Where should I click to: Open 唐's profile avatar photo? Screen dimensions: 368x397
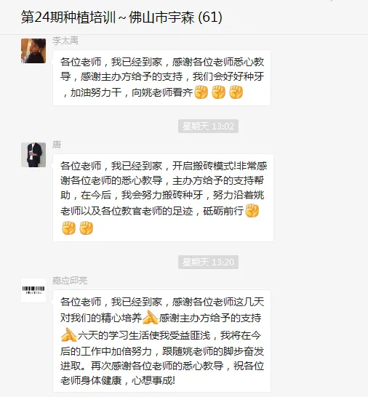[x=33, y=155]
